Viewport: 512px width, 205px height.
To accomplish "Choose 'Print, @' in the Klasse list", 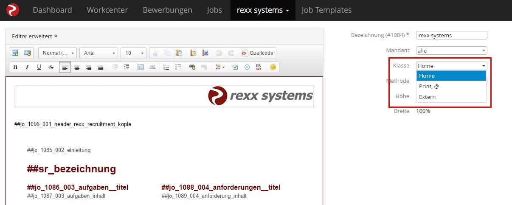I will click(451, 86).
